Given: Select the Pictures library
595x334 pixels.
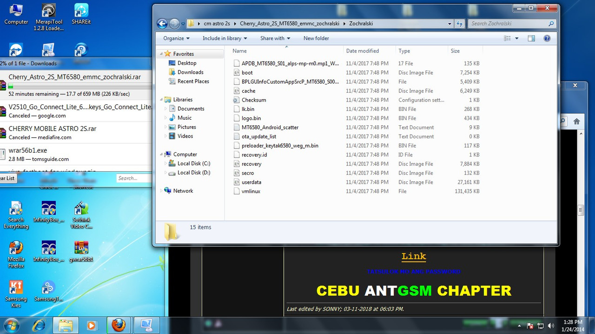Looking at the screenshot, I should pos(186,127).
